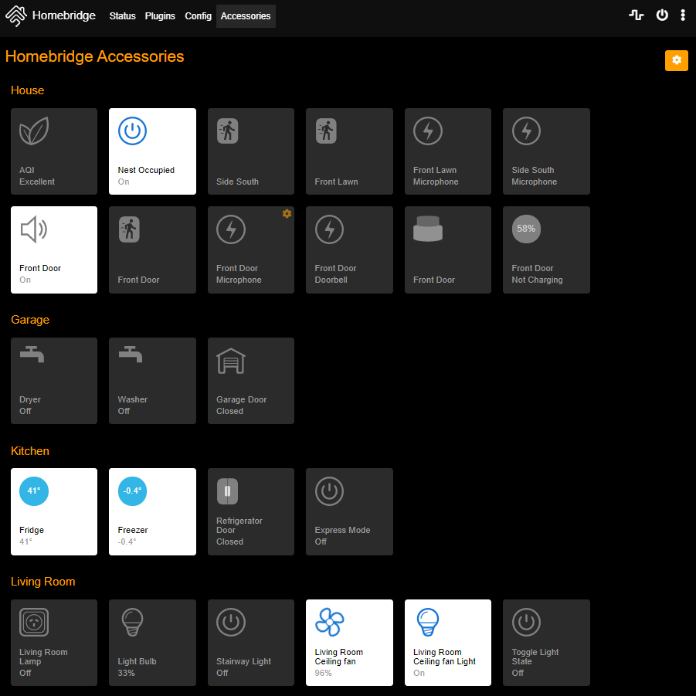Screen dimensions: 696x696
Task: Toggle the Nest Occupied switch
Action: (152, 151)
